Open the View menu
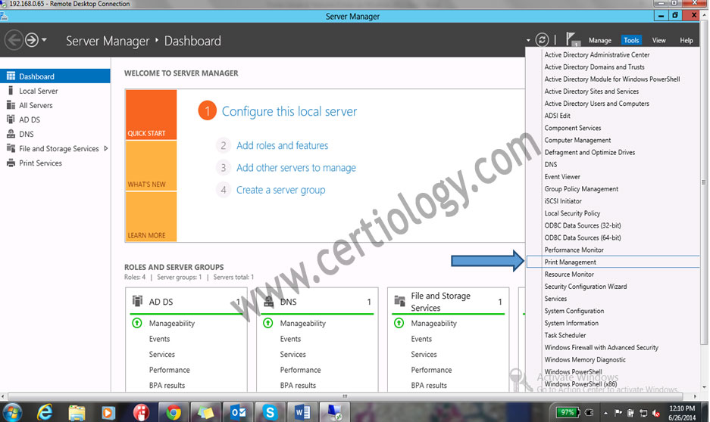Viewport: 710px width, 422px height. pos(658,40)
